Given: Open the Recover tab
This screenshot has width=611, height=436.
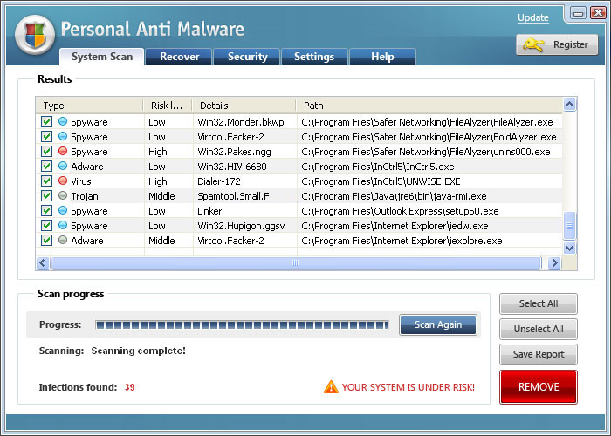Looking at the screenshot, I should 179,57.
